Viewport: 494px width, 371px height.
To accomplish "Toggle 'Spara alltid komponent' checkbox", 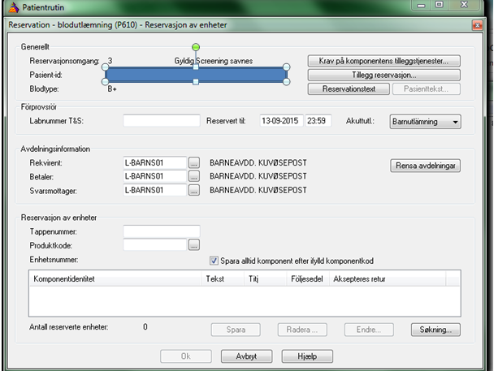I will (214, 261).
